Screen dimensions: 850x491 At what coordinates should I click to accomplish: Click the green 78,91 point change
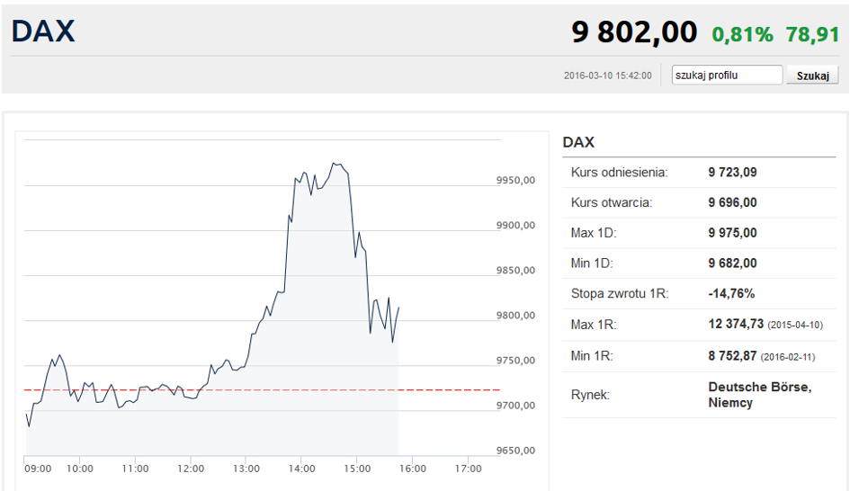812,34
